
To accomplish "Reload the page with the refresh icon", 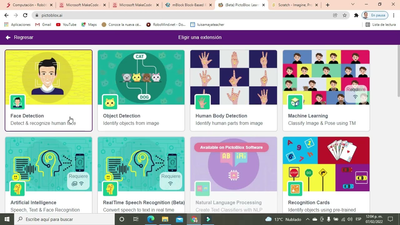I will pos(25,15).
